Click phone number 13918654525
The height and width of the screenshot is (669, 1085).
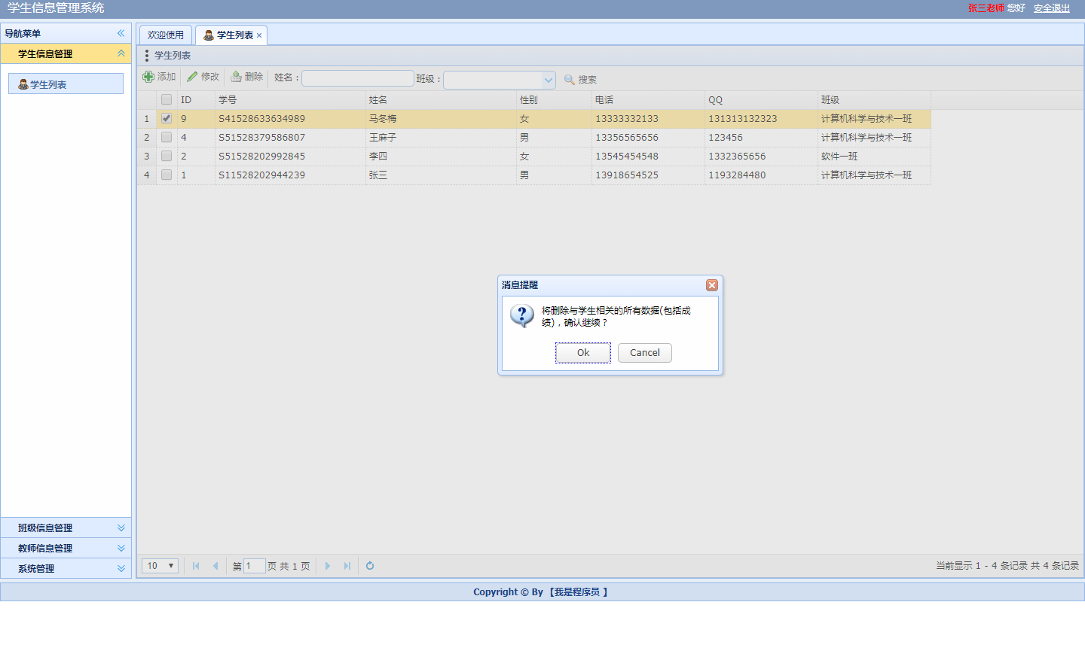coord(627,175)
